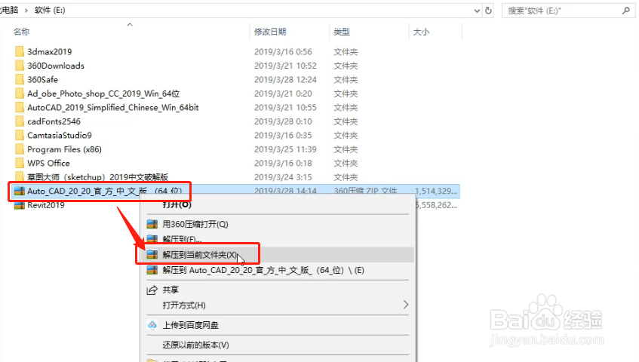This screenshot has height=362, width=639.
Task: Click the Baidu Netdisk cloud icon
Action: click(152, 325)
